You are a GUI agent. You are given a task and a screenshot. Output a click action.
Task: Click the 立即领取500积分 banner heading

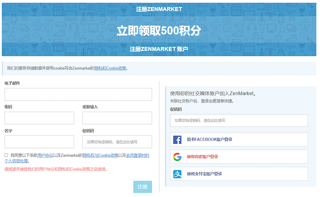pos(159,31)
